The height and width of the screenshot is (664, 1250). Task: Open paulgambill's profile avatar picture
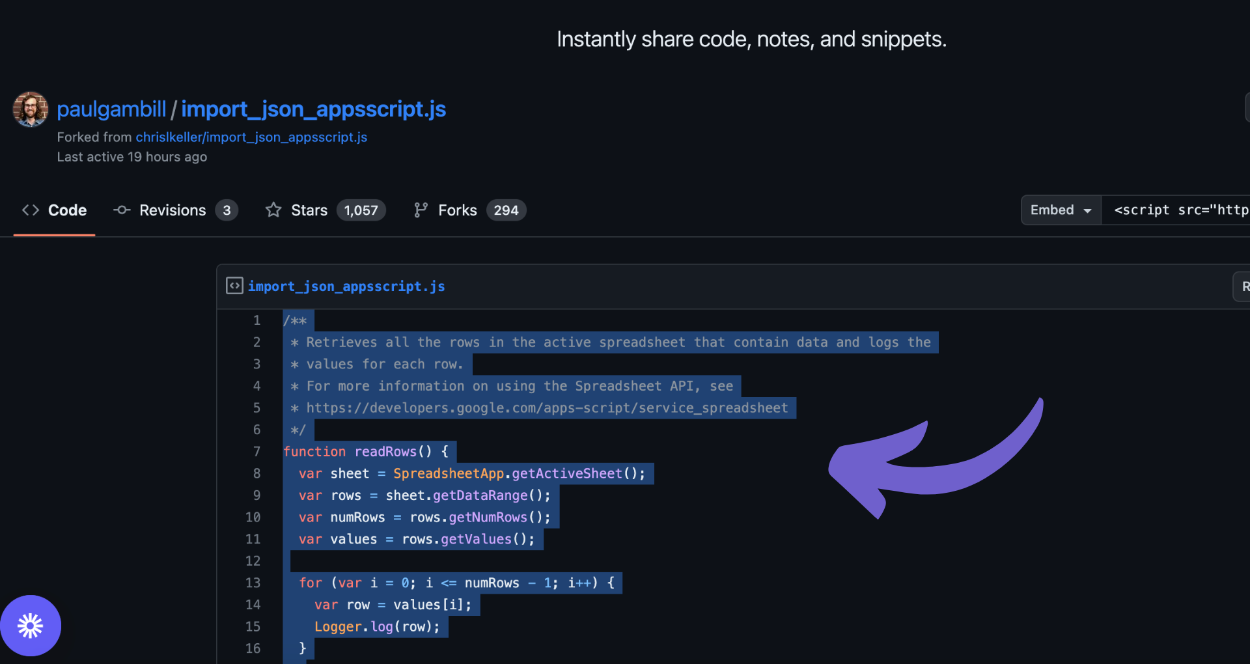[30, 109]
